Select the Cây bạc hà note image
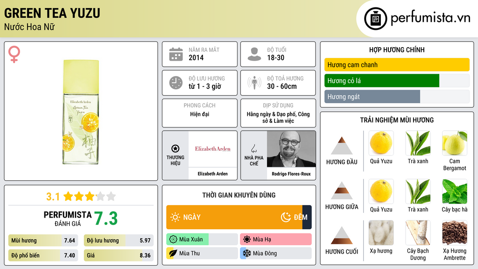The width and height of the screenshot is (478, 269). point(455,191)
